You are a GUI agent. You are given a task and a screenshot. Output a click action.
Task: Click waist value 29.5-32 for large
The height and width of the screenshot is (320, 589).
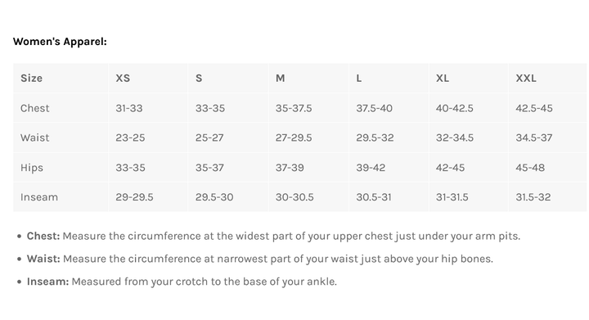click(375, 137)
